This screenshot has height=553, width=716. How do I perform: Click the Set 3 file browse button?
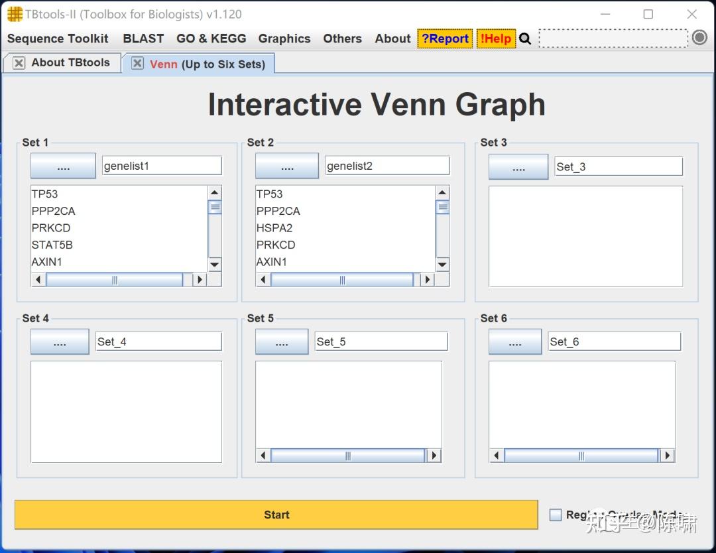pos(518,167)
